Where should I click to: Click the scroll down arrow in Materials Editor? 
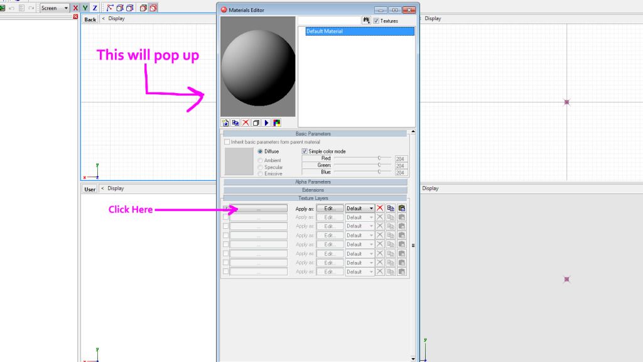(x=413, y=359)
